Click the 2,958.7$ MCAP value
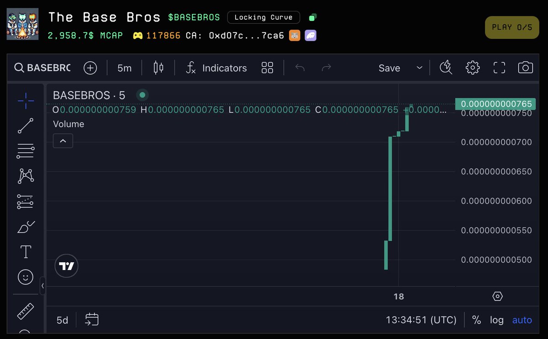This screenshot has width=548, height=339. coord(85,35)
